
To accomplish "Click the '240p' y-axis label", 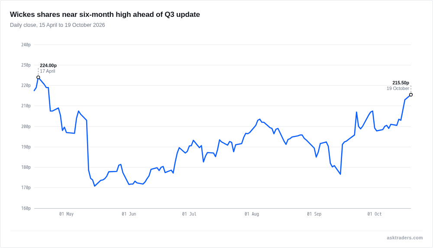I will [26, 45].
